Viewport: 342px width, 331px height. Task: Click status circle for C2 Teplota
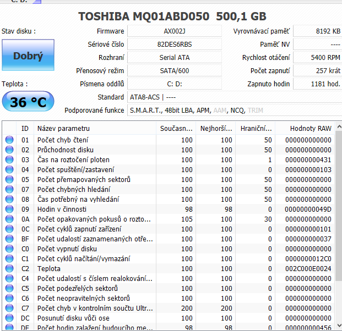[9, 268]
